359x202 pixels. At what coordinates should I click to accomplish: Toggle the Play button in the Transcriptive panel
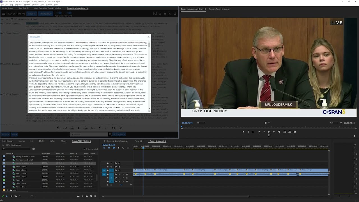(x=79, y=128)
